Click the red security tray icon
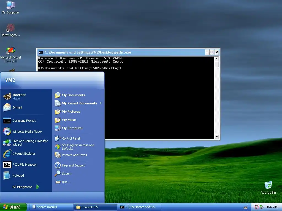 (257, 207)
